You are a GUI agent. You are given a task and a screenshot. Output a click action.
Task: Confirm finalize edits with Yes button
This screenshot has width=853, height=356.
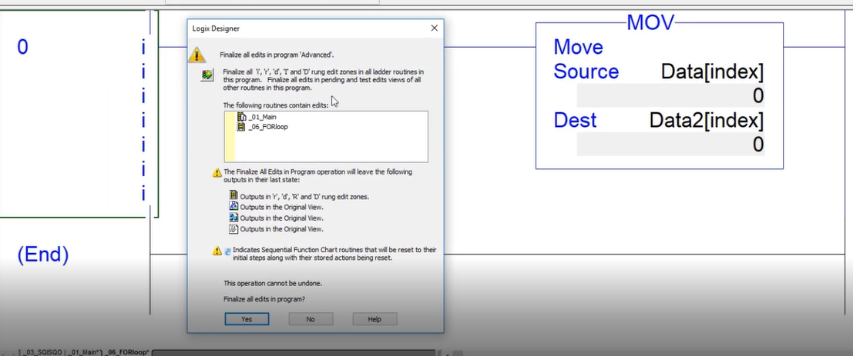pos(247,319)
